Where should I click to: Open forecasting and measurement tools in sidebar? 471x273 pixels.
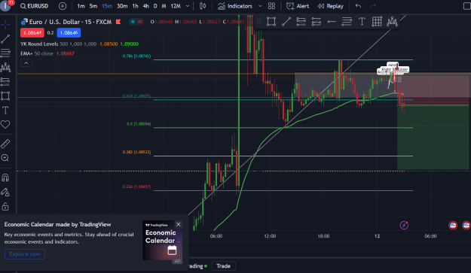point(5,81)
